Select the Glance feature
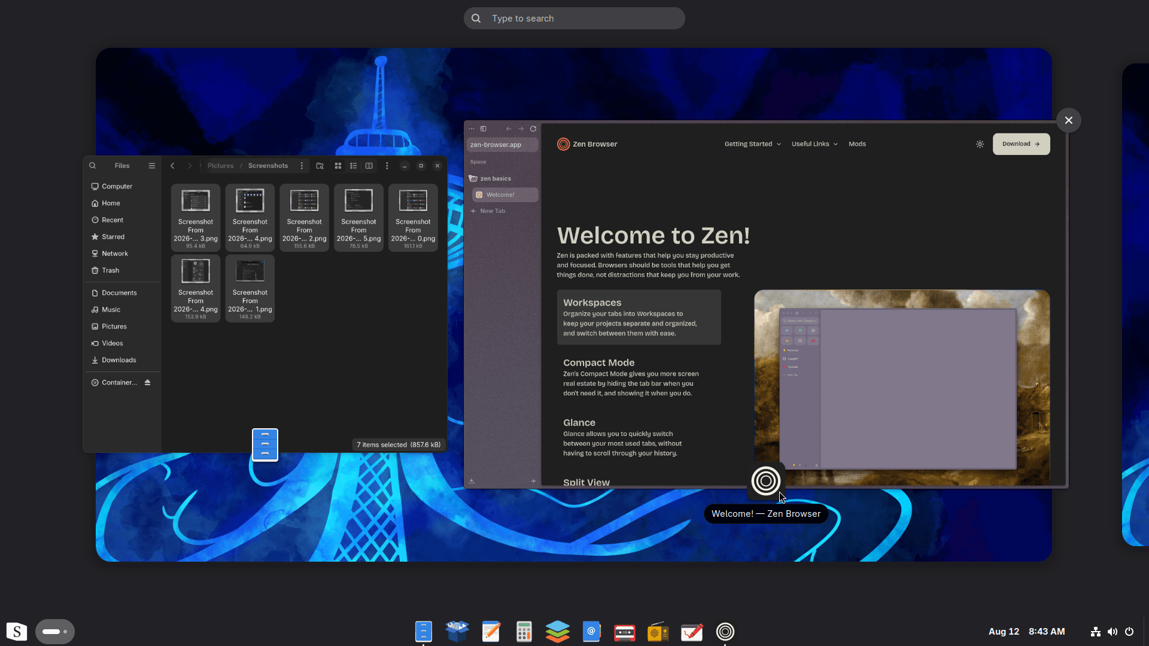Viewport: 1149px width, 646px height. pos(639,437)
